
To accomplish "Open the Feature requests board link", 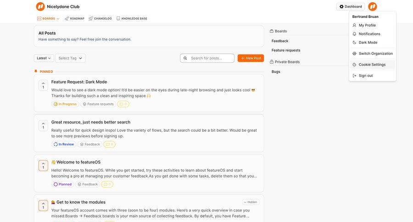I will [286, 50].
